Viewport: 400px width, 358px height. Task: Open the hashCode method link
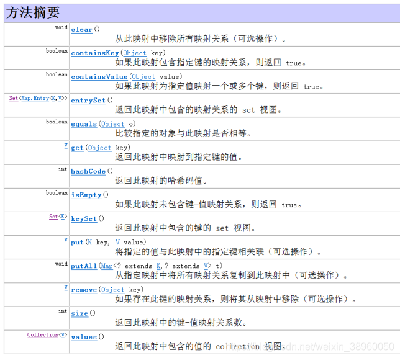[88, 171]
